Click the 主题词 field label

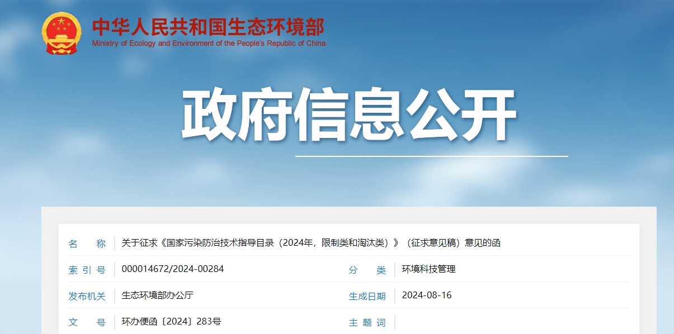coord(366,322)
